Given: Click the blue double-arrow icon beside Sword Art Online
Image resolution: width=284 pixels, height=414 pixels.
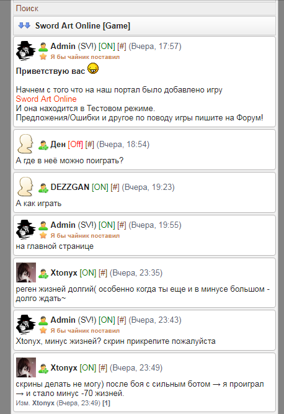Looking at the screenshot, I should tap(24, 25).
